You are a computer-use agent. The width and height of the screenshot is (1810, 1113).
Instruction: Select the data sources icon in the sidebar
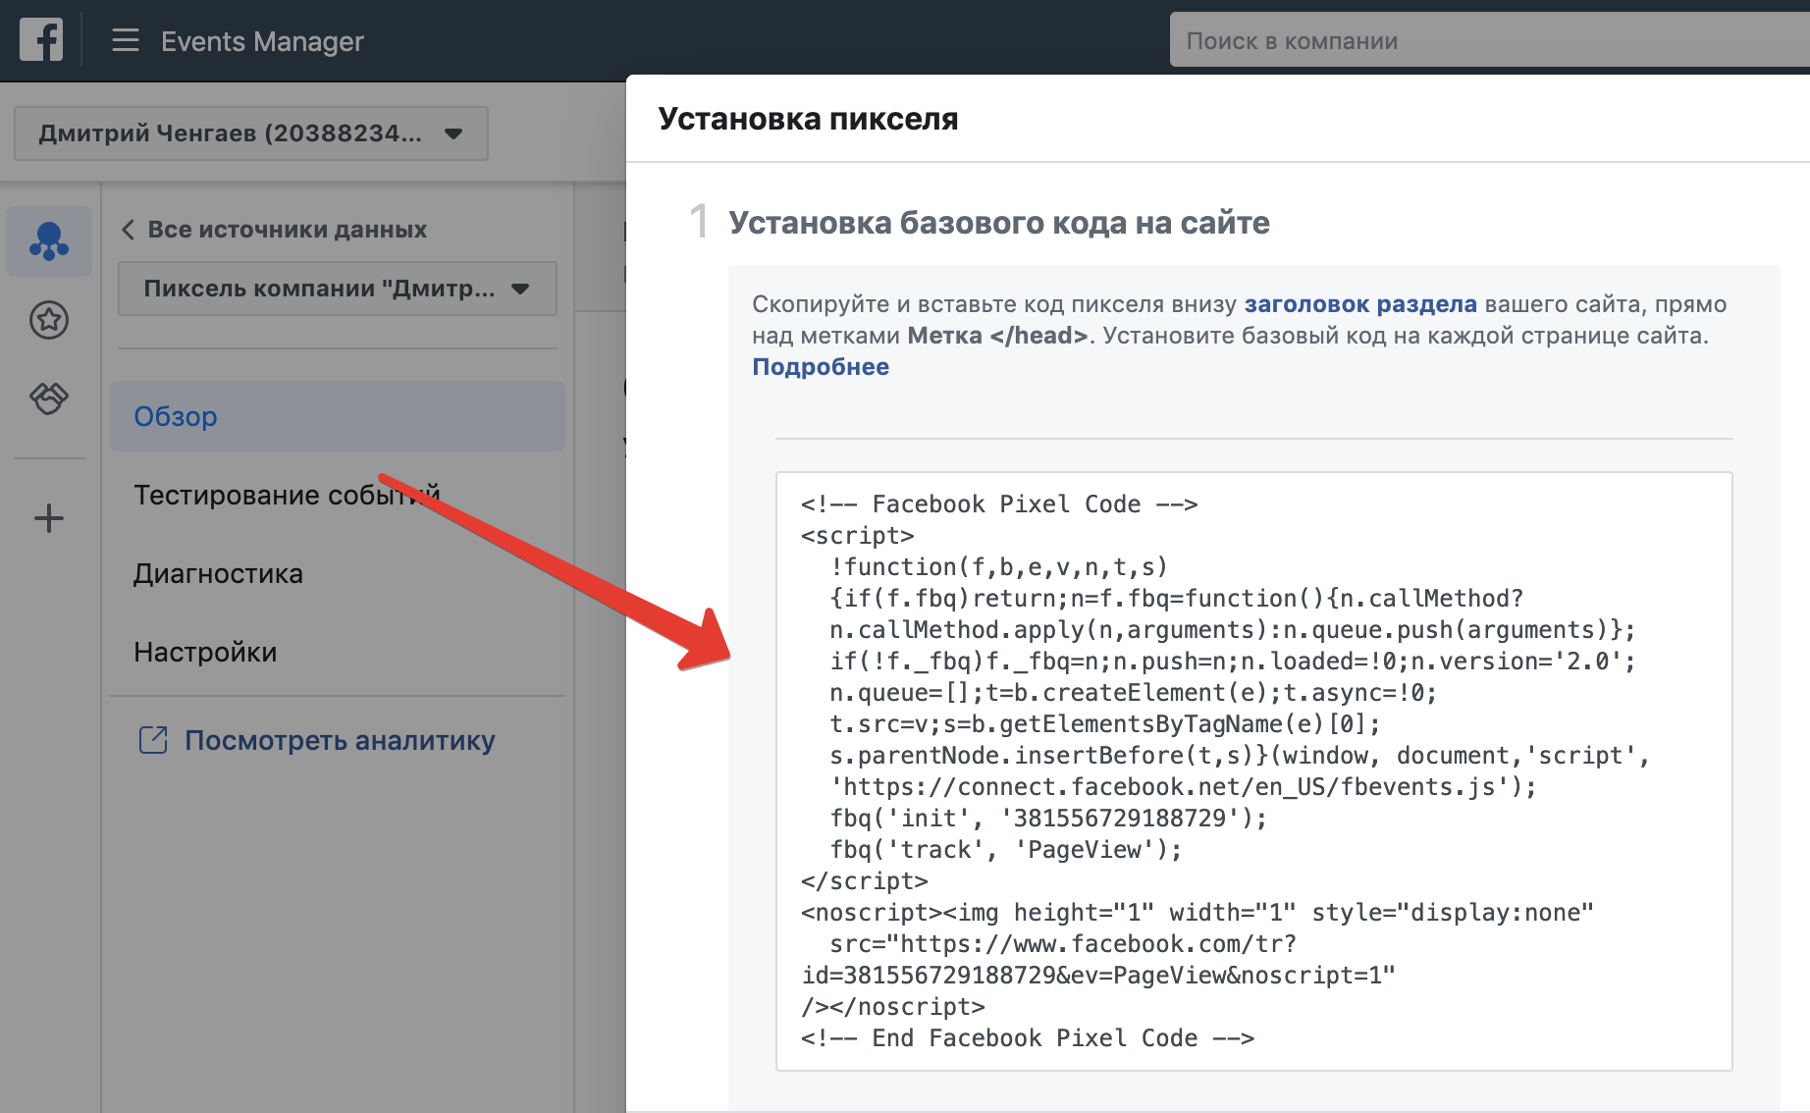49,240
